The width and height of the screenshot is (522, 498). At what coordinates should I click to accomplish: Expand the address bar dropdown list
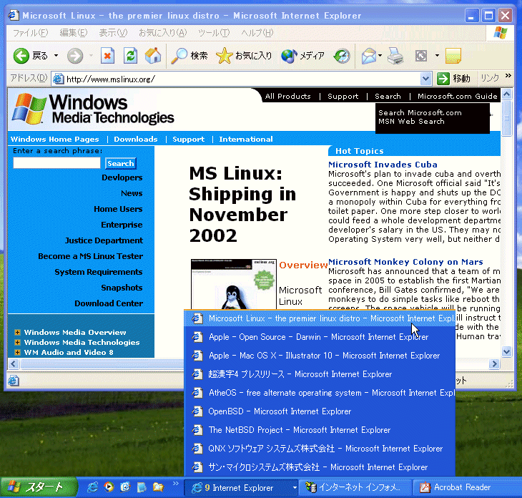425,79
